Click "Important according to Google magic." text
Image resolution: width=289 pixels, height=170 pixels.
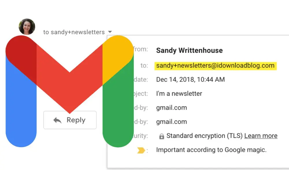[x=211, y=150]
